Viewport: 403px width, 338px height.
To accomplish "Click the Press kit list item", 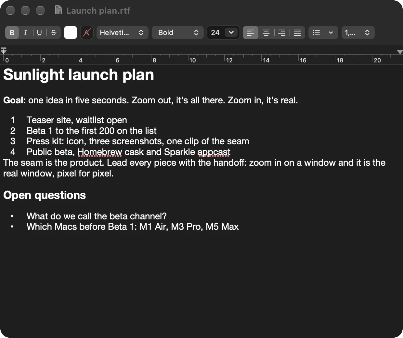I will 138,141.
